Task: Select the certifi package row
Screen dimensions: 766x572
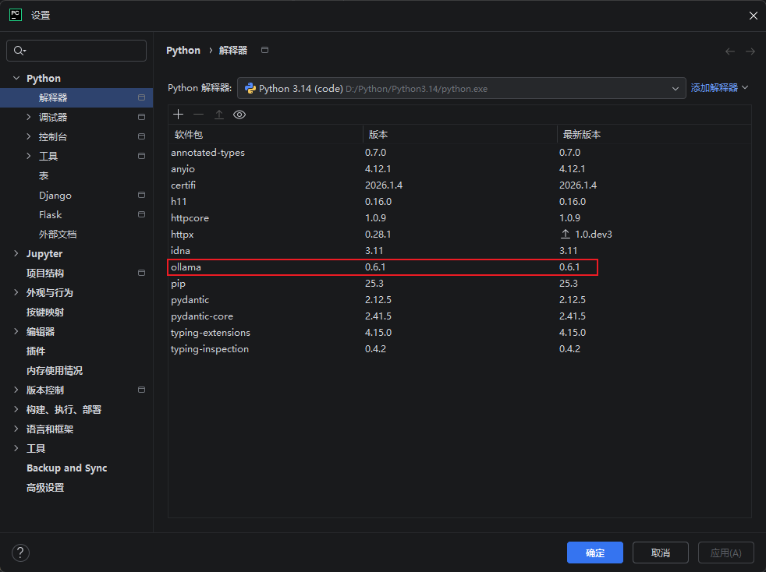Action: pyautogui.click(x=459, y=185)
